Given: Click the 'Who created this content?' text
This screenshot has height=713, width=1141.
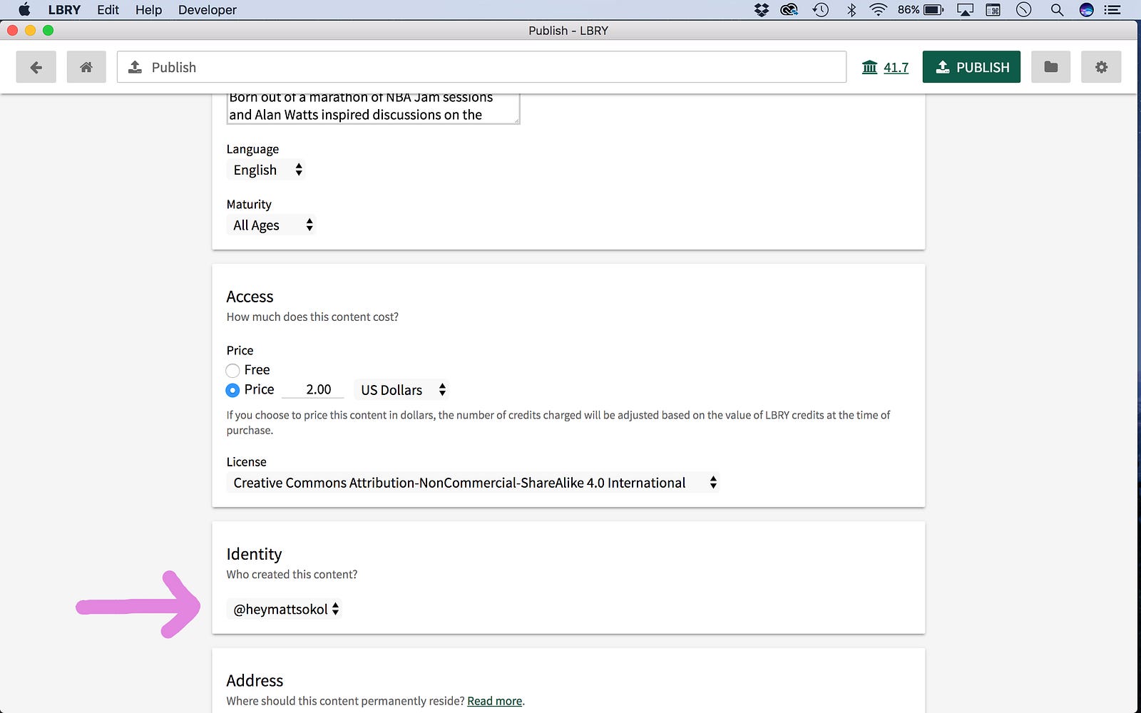Looking at the screenshot, I should (x=292, y=574).
